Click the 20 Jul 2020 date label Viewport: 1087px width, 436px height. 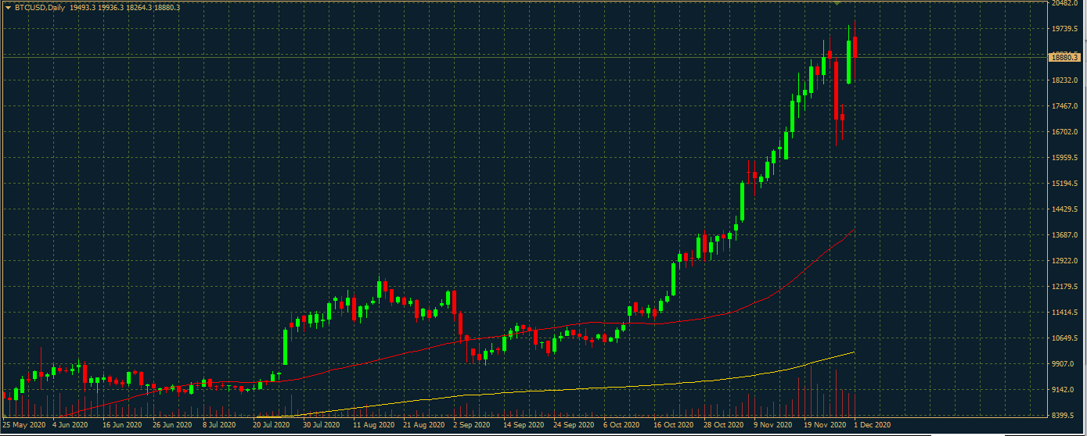[x=271, y=426]
